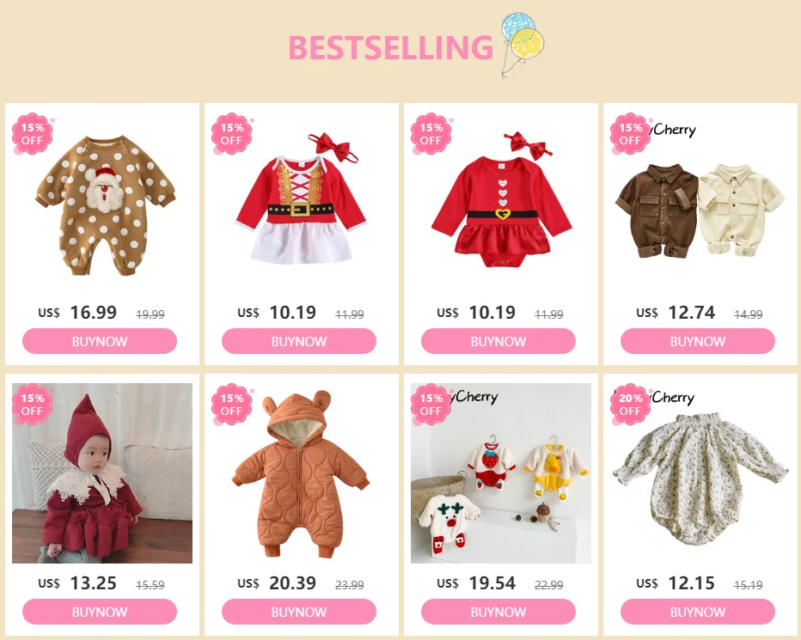Click BUYNOW for the US$ 20.39 snowsuit
Viewport: 801px width, 640px height.
click(x=299, y=612)
